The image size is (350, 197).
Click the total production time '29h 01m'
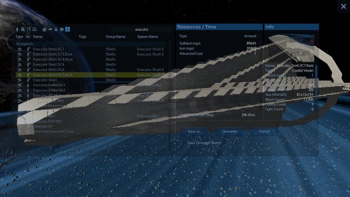[x=248, y=115]
